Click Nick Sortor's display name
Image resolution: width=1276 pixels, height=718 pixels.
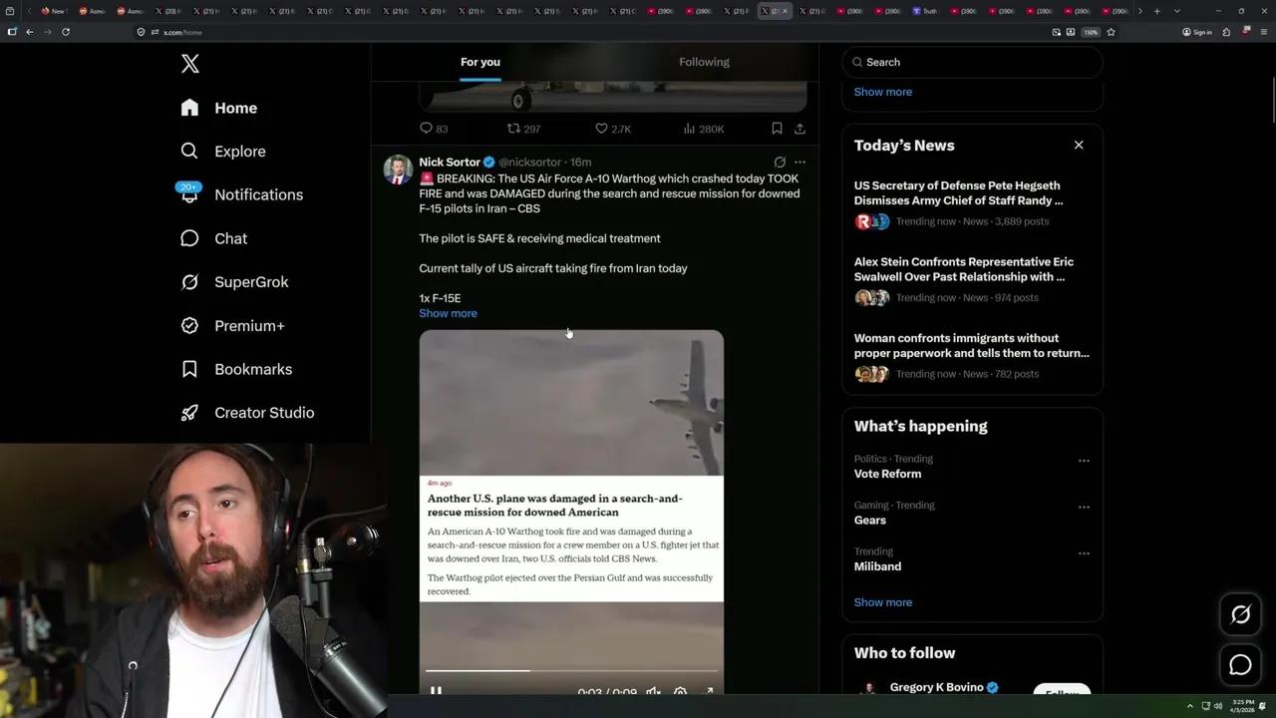(450, 162)
